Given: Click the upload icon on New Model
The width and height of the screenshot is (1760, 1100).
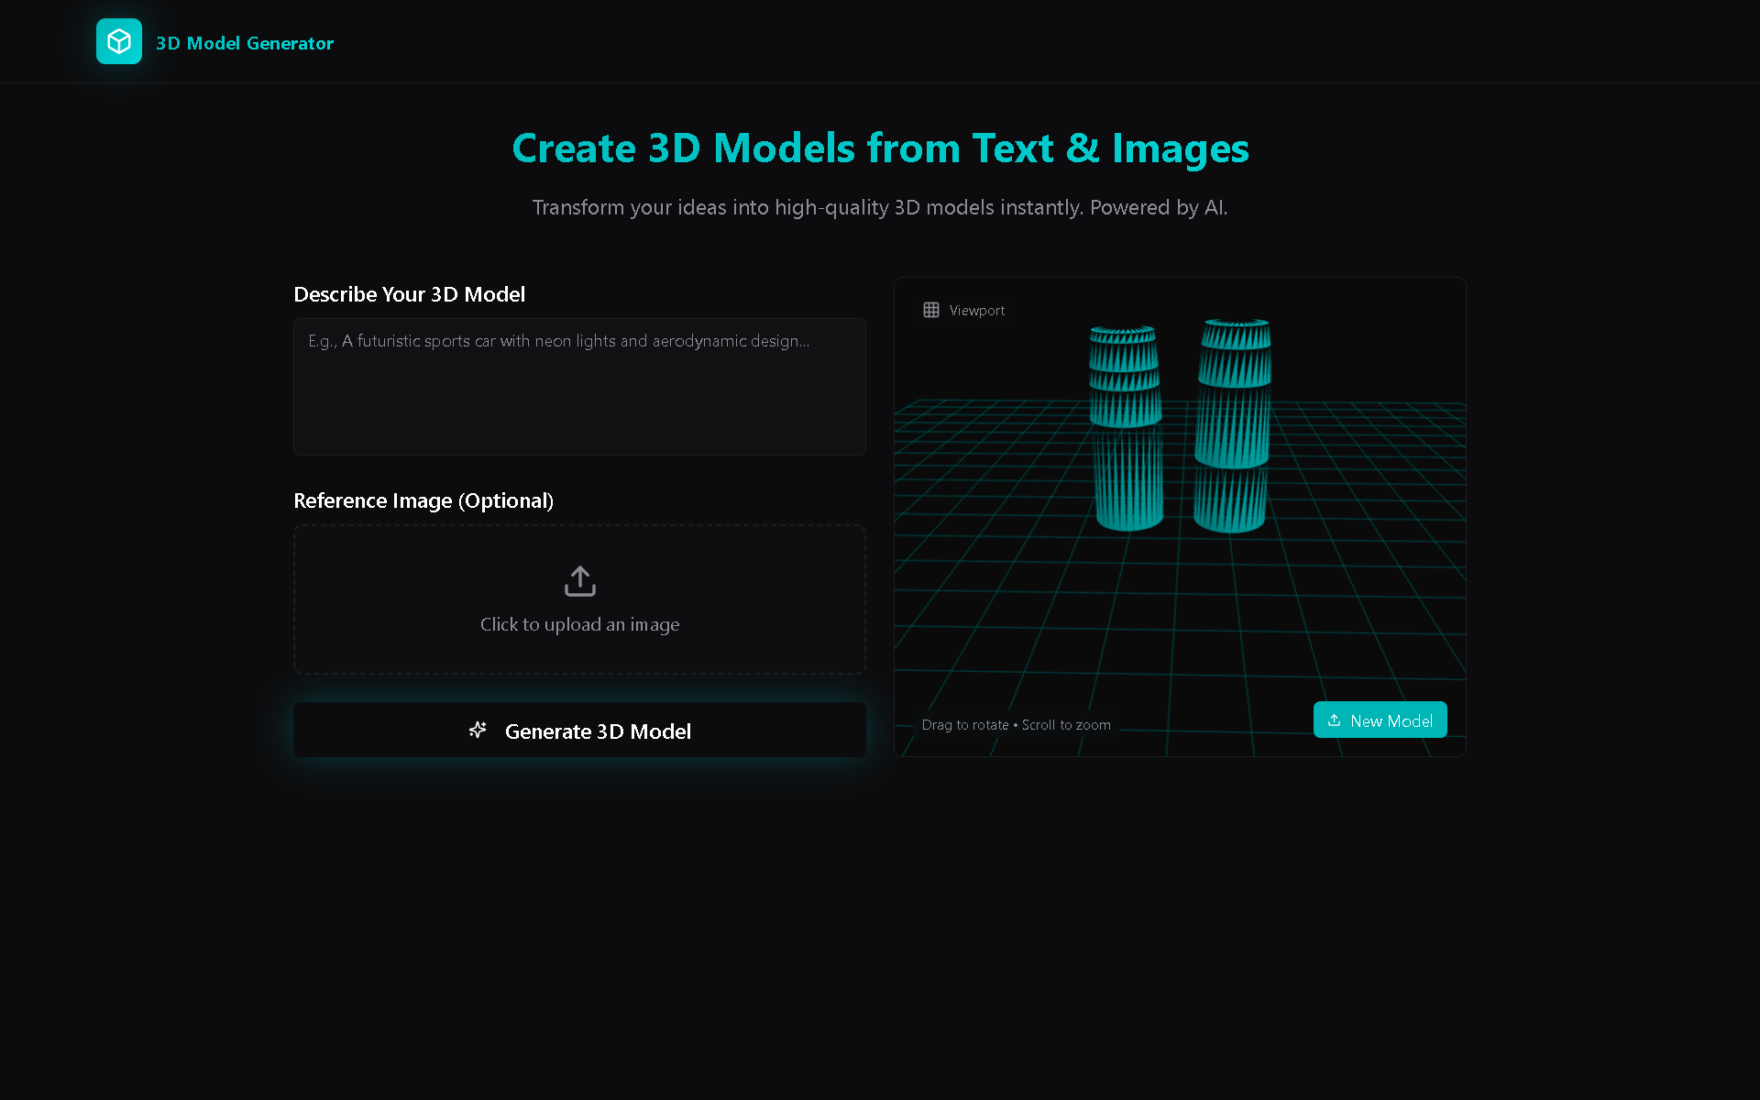Looking at the screenshot, I should pos(1334,720).
